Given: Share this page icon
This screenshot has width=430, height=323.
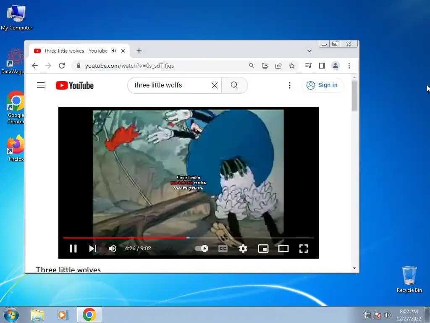Looking at the screenshot, I should tap(278, 66).
